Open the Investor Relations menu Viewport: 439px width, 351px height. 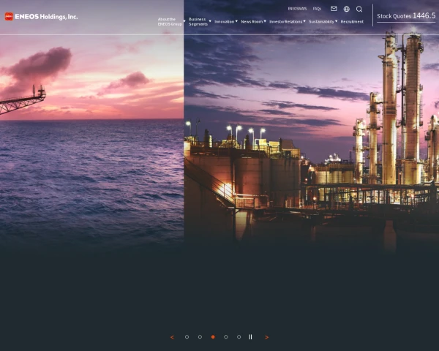(x=287, y=22)
